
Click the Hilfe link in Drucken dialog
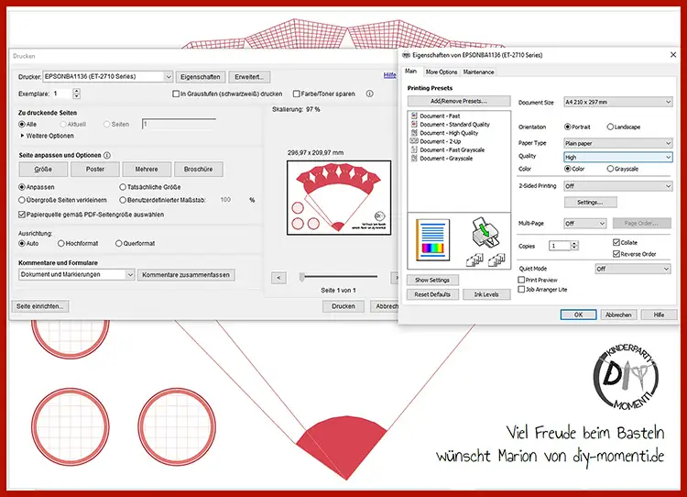(x=389, y=75)
